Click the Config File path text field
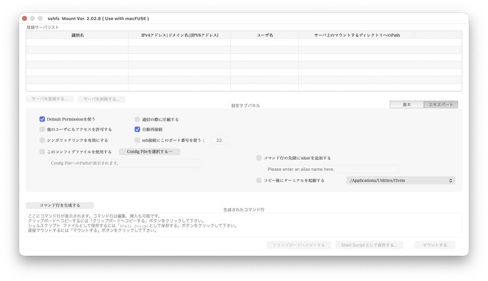 pyautogui.click(x=125, y=163)
